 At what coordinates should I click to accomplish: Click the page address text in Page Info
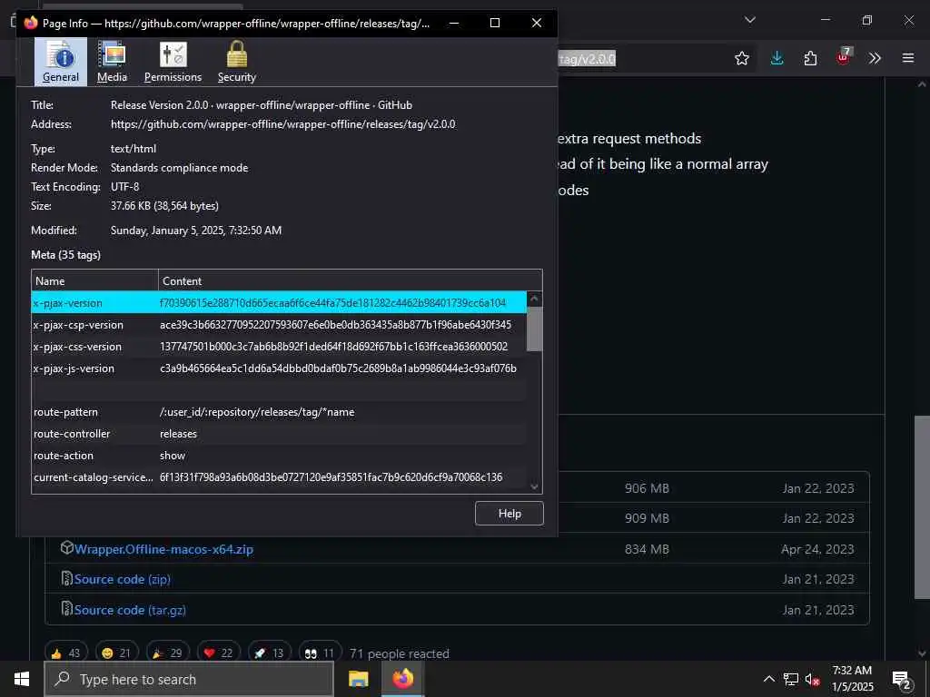click(x=283, y=124)
